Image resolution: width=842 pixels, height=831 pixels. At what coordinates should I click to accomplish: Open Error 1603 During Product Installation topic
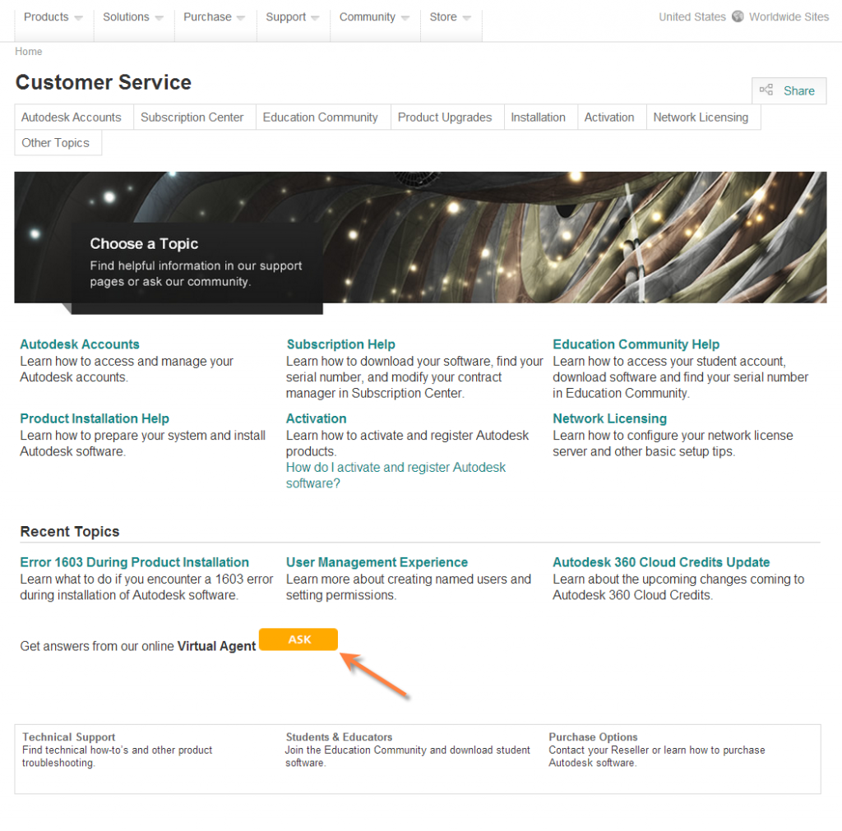[x=134, y=562]
